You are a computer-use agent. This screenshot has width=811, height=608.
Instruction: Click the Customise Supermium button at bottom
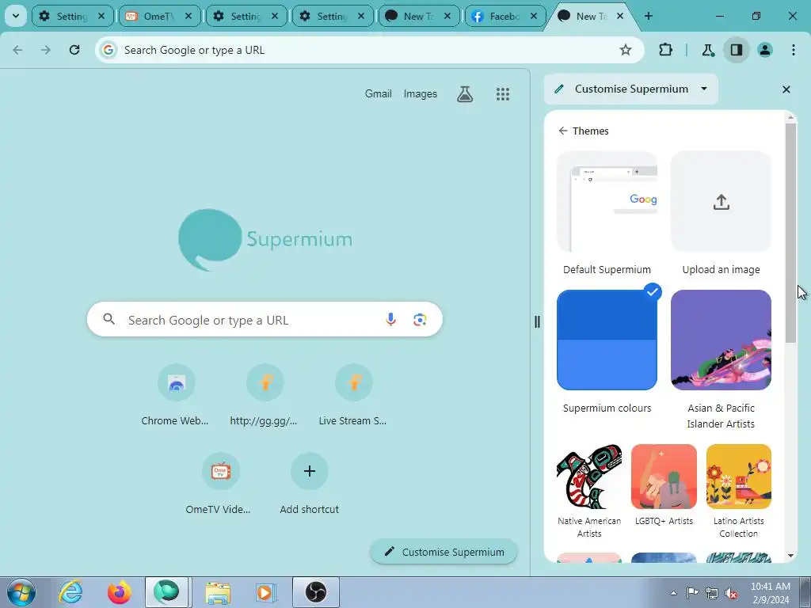[x=444, y=552]
